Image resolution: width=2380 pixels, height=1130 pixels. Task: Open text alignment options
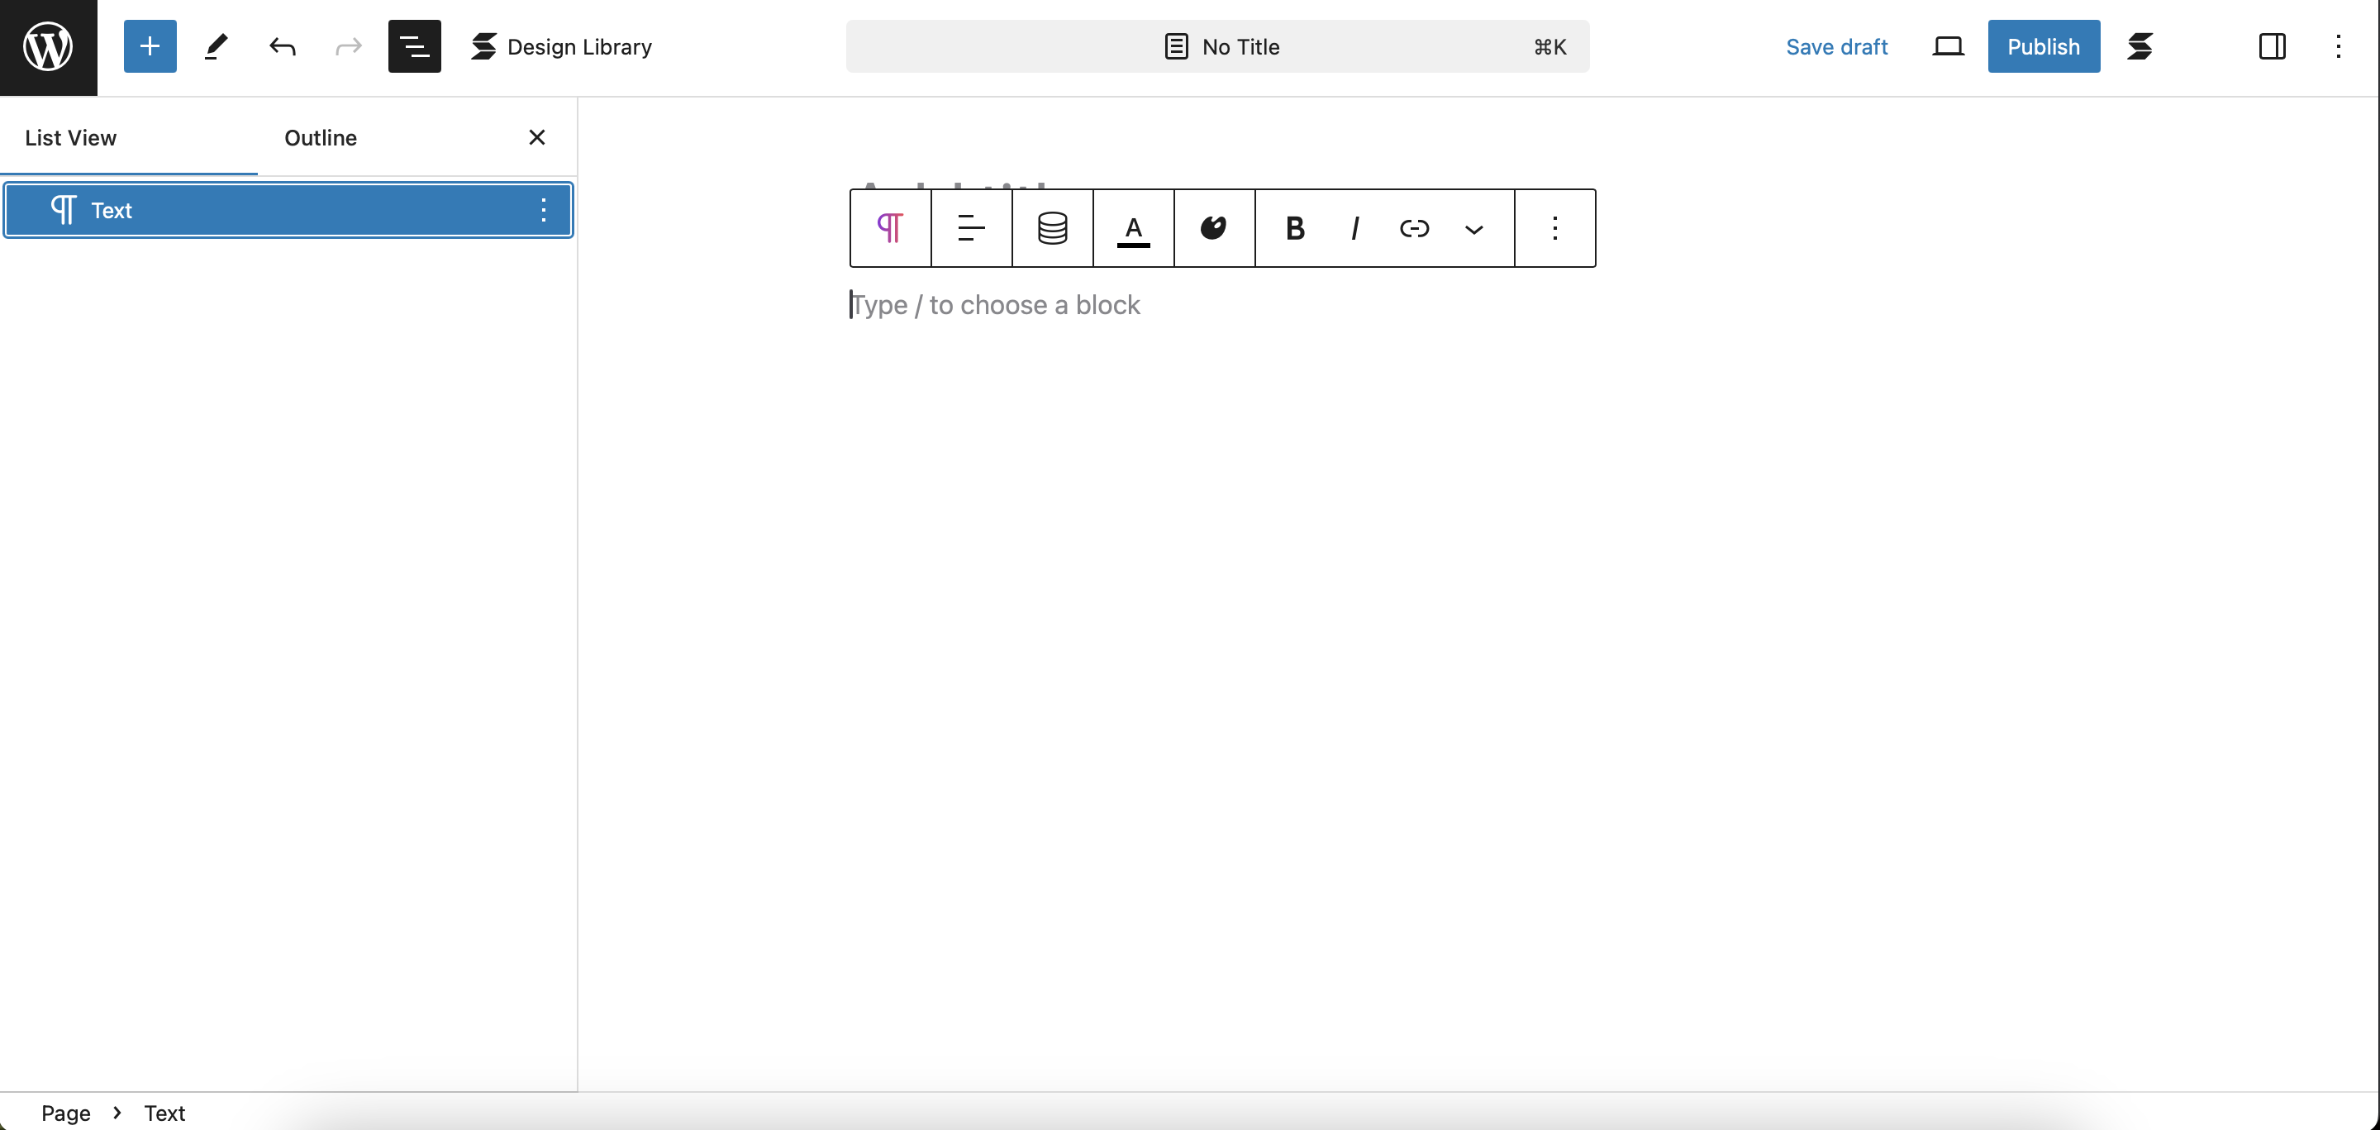pyautogui.click(x=971, y=228)
